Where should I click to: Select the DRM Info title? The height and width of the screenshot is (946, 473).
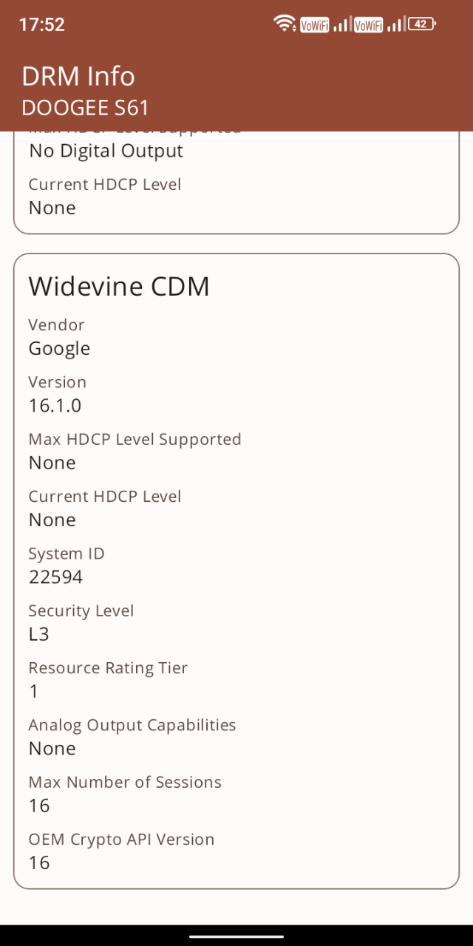(x=78, y=76)
